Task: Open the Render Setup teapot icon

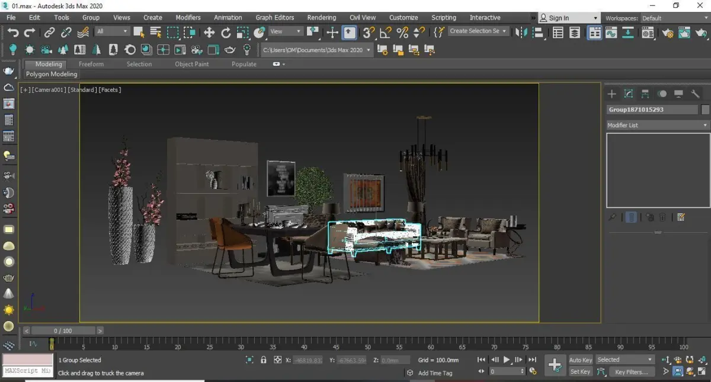Action: pos(667,33)
